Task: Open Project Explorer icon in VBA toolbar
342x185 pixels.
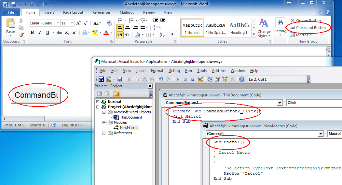Action: click(x=210, y=79)
